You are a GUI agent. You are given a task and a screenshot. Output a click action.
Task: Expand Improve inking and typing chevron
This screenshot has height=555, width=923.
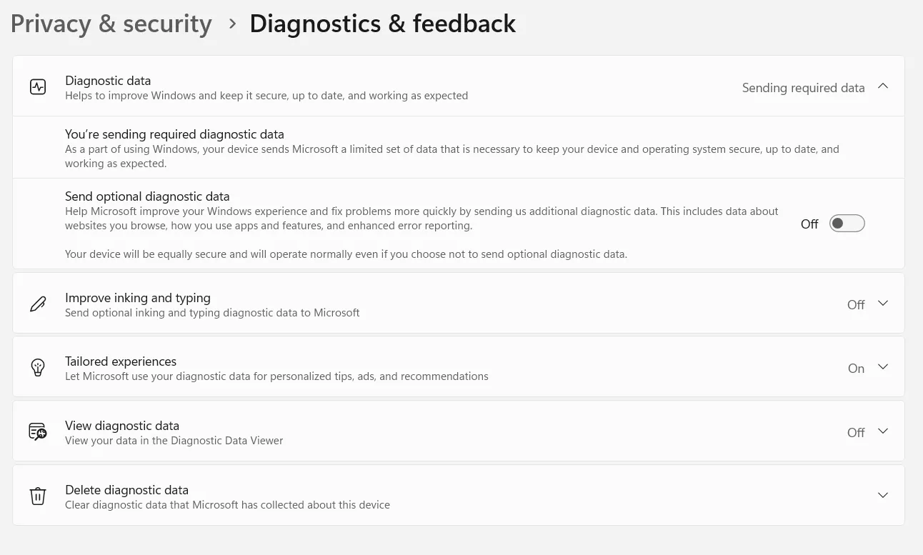pyautogui.click(x=883, y=304)
